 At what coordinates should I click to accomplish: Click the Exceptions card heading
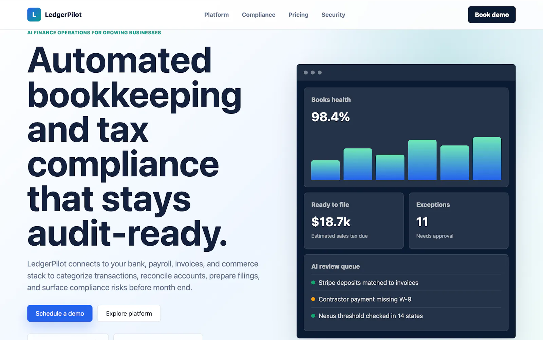pyautogui.click(x=433, y=204)
